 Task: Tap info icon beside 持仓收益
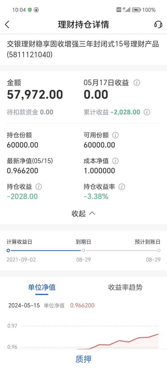pos(39,187)
